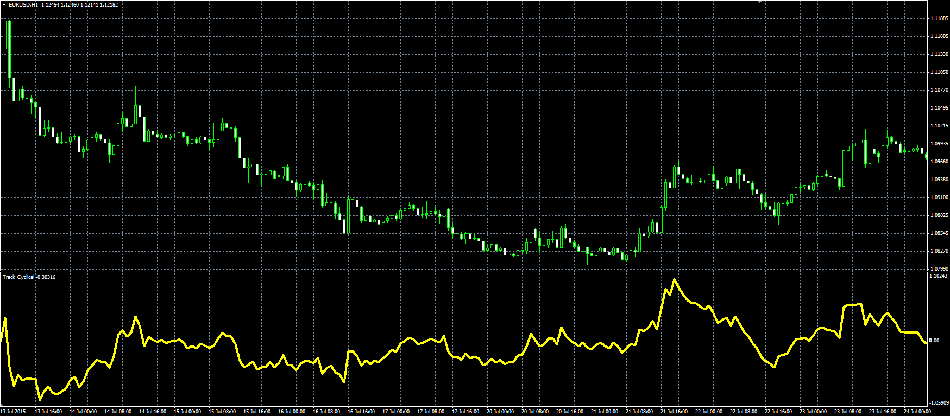Click the 0.00 indicator level label
The image size is (950, 416).
click(934, 341)
